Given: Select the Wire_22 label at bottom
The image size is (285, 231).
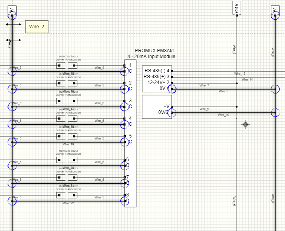Looking at the screenshot, I should [68, 203].
